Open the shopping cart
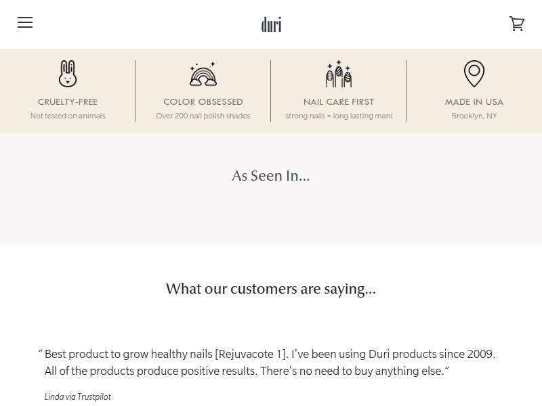This screenshot has height=406, width=542. (x=517, y=24)
